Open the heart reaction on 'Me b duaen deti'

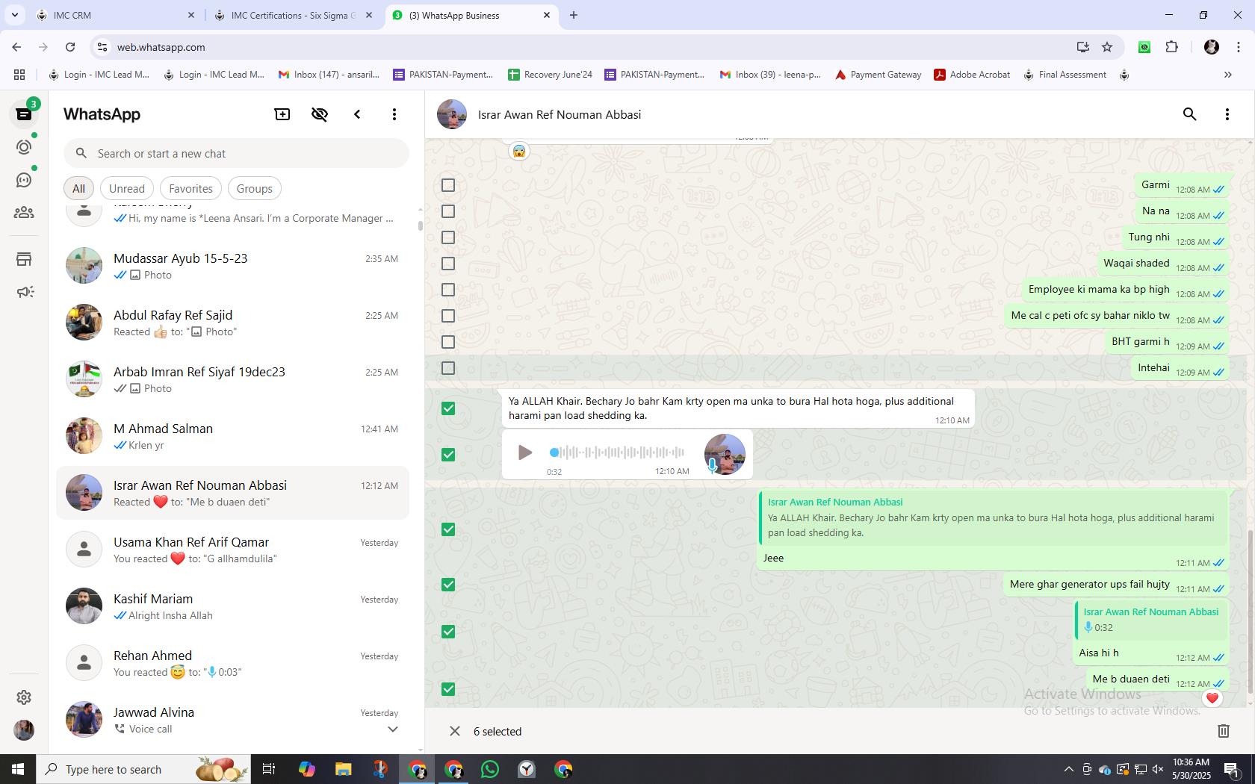point(1212,698)
